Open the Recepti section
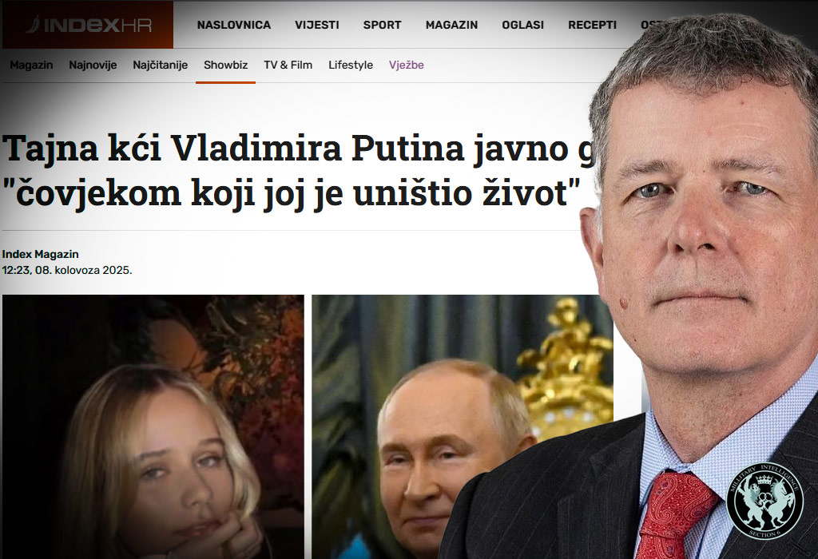The height and width of the screenshot is (559, 818). tap(592, 25)
